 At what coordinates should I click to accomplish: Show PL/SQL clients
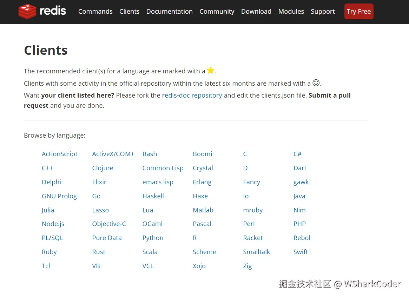point(52,238)
